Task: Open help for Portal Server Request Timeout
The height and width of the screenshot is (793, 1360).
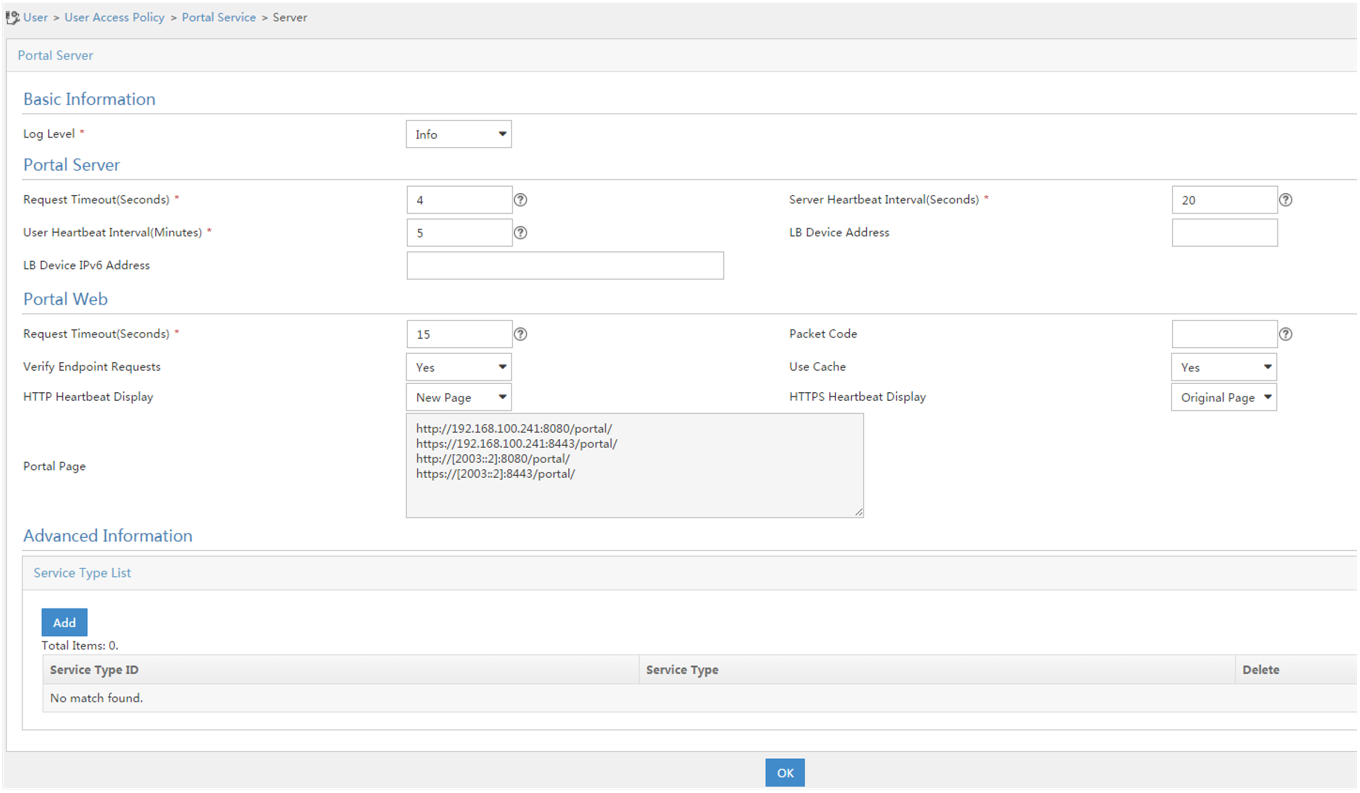Action: point(520,200)
